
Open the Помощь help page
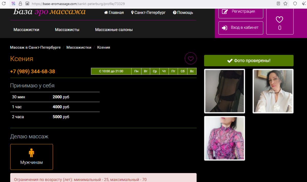pos(183,13)
